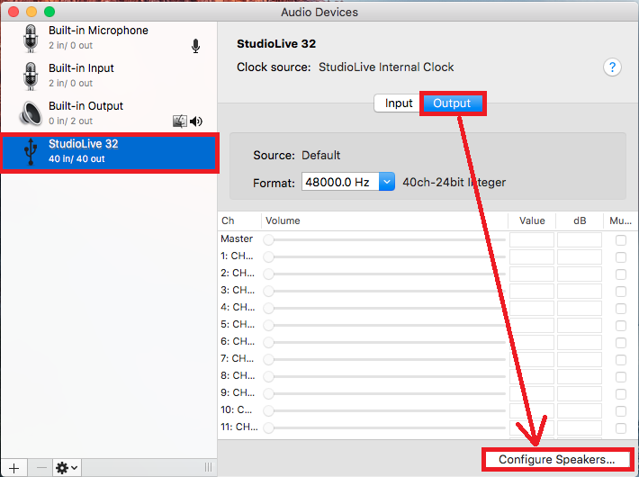The height and width of the screenshot is (477, 639).
Task: Click the '11: CH...' channel label
Action: click(x=239, y=427)
